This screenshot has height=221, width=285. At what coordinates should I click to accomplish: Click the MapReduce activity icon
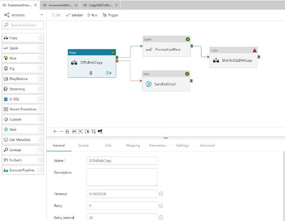point(6,79)
